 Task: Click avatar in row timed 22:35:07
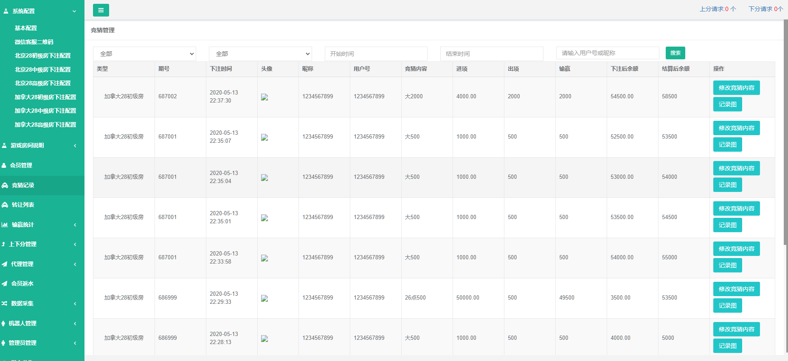(265, 137)
